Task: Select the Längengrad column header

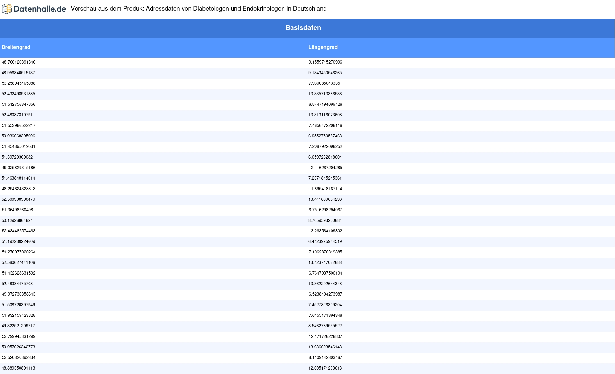Action: tap(323, 47)
